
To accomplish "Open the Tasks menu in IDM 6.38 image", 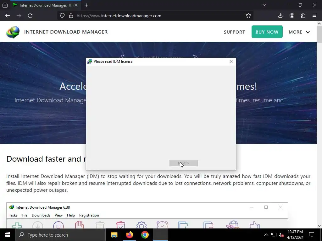I will coord(13,215).
